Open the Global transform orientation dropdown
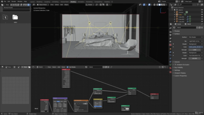The image size is (204, 115). (90, 5)
